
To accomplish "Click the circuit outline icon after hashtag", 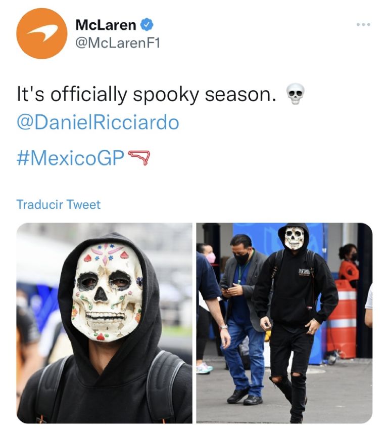I will point(139,158).
